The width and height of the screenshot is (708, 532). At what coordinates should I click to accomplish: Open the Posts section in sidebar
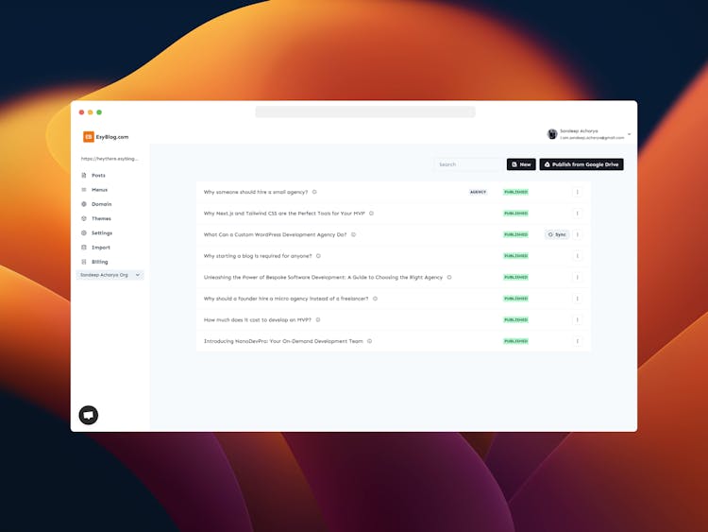coord(98,176)
